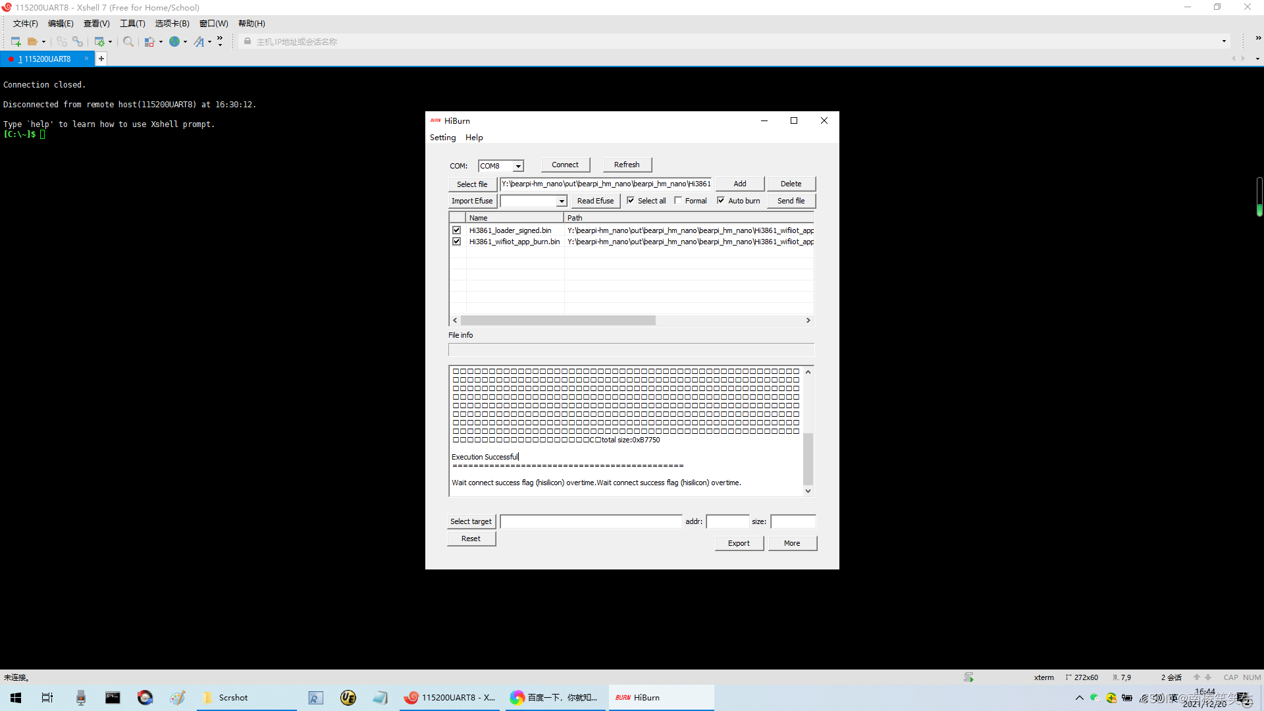Click the plus icon to add new tab
1264x711 pixels.
point(101,59)
